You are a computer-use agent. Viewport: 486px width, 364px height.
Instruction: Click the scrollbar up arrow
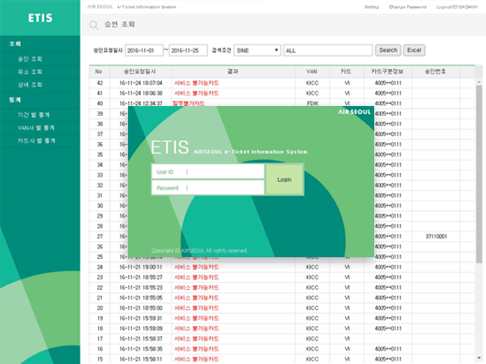[x=480, y=82]
